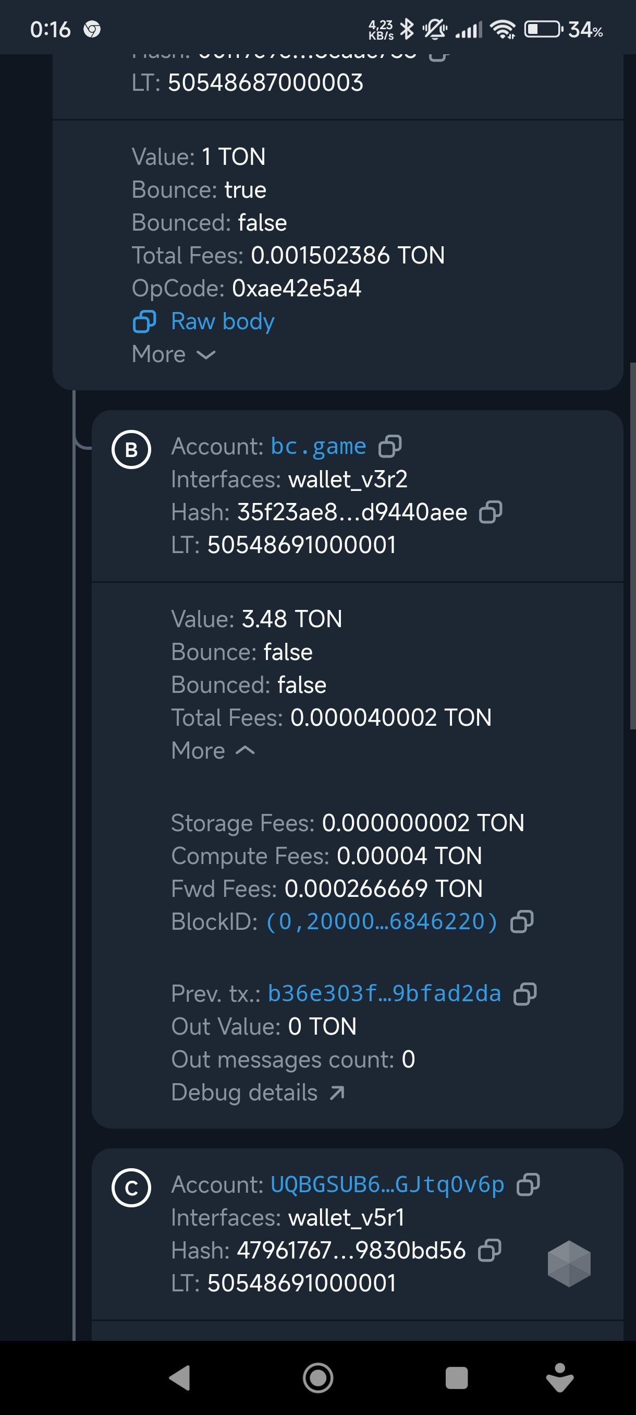Image resolution: width=636 pixels, height=1415 pixels.
Task: Click the Raw body link
Action: pyautogui.click(x=222, y=321)
